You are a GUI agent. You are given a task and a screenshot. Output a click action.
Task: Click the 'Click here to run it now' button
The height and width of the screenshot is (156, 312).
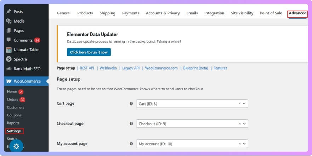click(89, 52)
